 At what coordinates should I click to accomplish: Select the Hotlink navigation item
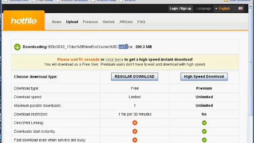click(x=108, y=22)
